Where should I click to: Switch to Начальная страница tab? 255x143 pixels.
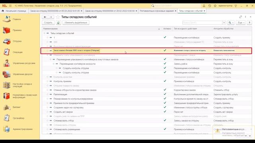click(14, 11)
